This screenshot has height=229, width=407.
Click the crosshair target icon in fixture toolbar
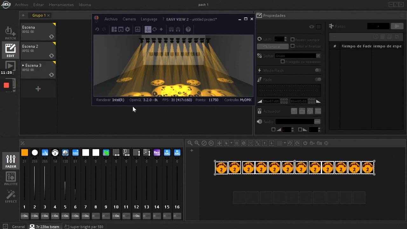pos(326,143)
